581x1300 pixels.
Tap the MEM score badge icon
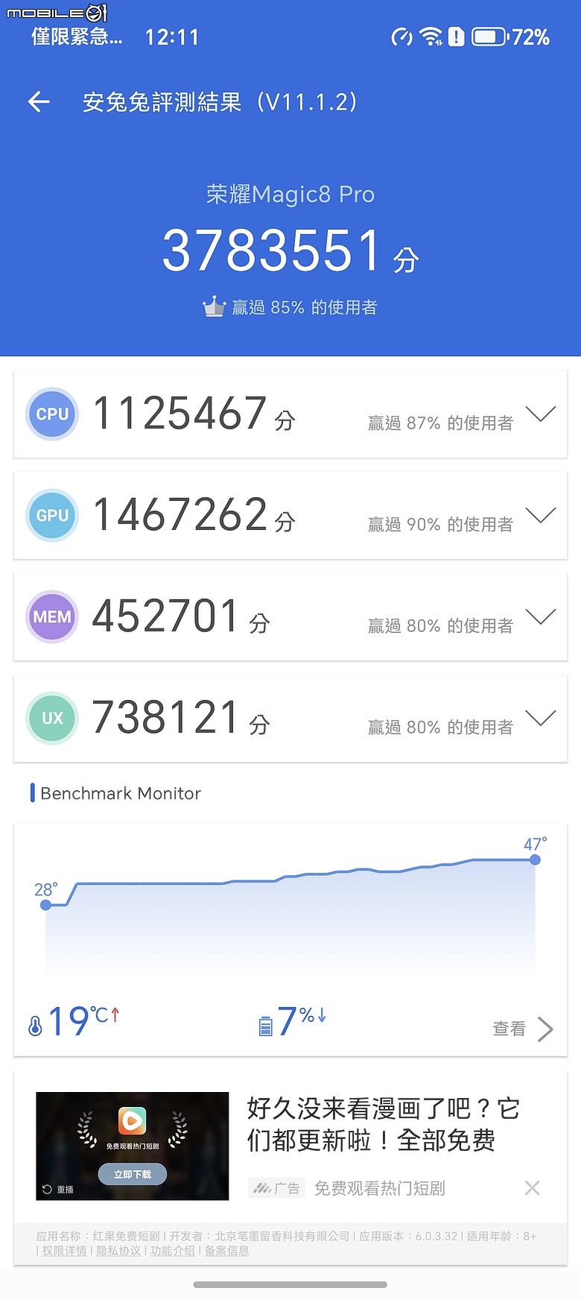52,617
